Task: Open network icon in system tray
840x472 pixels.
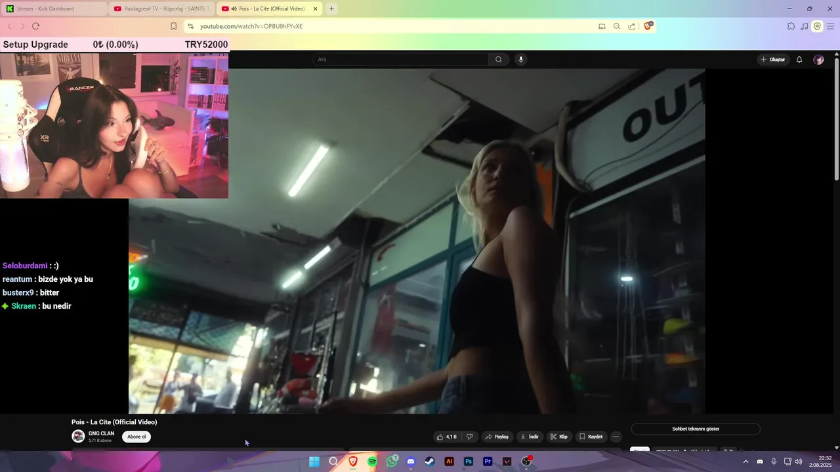Action: tap(787, 462)
